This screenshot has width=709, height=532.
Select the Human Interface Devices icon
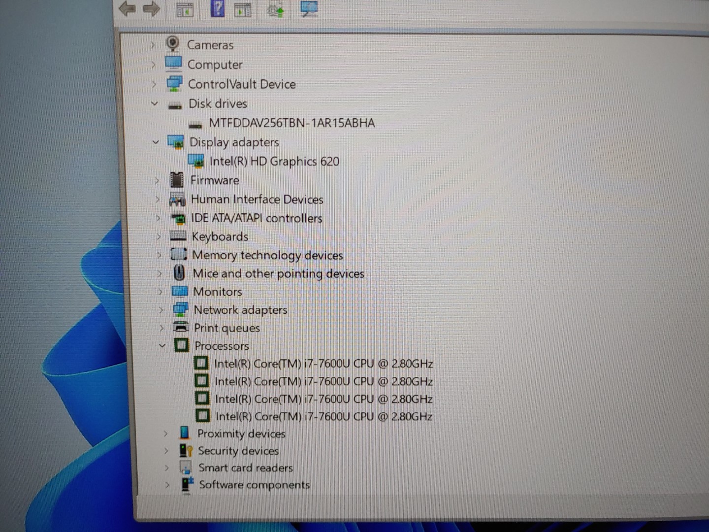177,199
